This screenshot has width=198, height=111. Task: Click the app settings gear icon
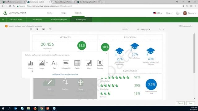point(178,13)
